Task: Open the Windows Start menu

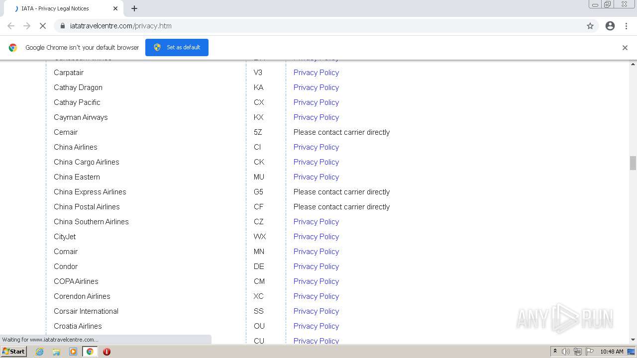Action: [x=13, y=352]
